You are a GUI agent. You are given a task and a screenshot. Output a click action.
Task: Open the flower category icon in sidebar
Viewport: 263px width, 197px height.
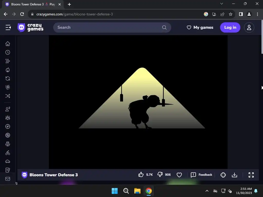click(8, 144)
